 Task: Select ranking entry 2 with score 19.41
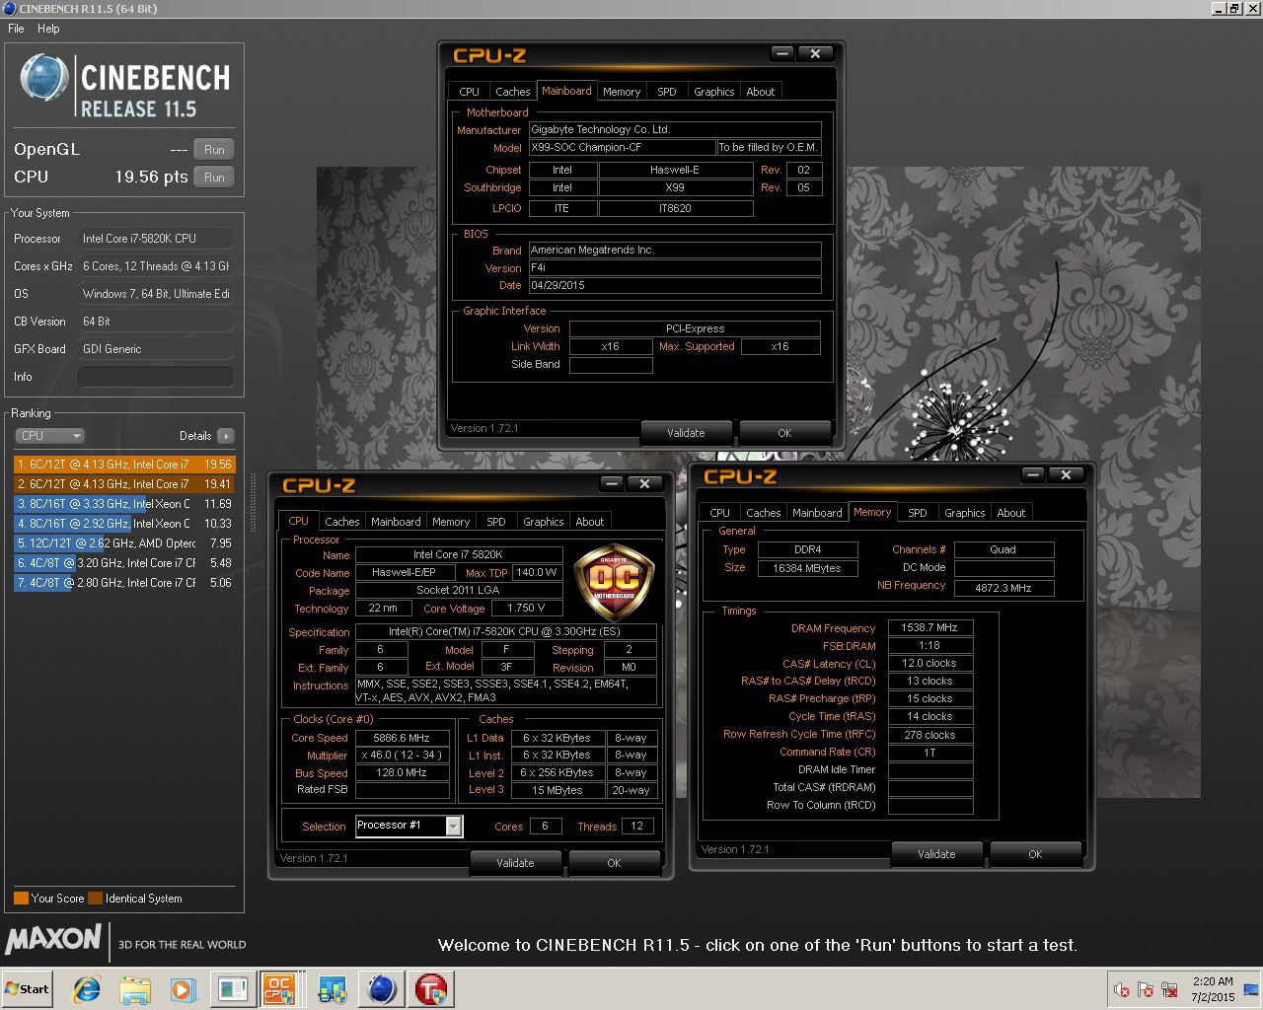coord(124,484)
